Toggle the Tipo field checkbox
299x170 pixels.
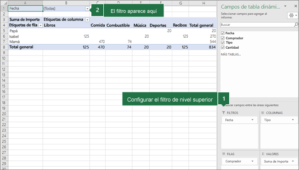point(223,43)
